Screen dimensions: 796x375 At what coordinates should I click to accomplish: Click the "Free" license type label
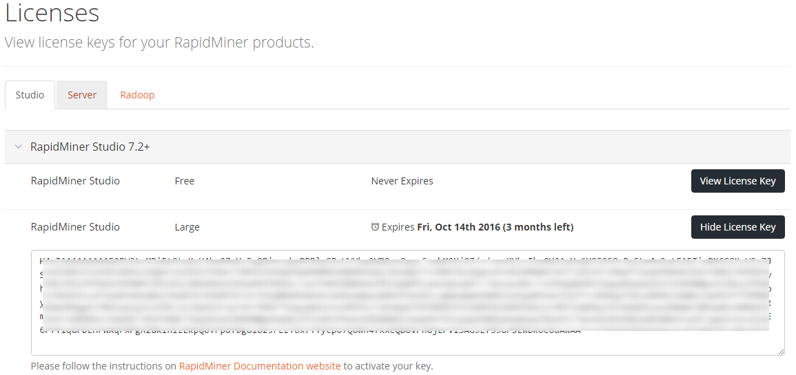pyautogui.click(x=185, y=181)
